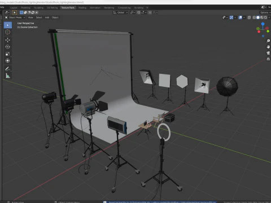Switch to wireframe shading mode
Viewport: 271px width, 203px height.
coord(254,17)
